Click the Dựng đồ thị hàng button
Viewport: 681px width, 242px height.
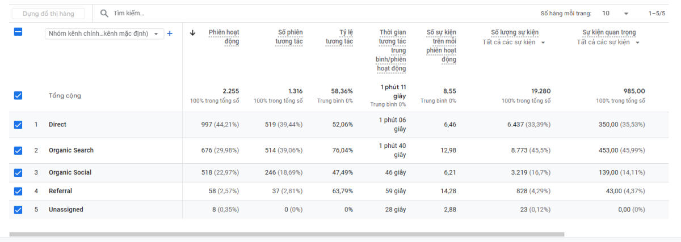tap(49, 13)
